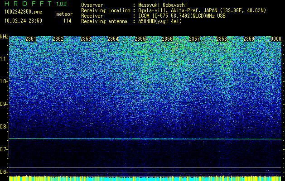Click the 'Receiving antenna' label
285x181 pixels.
click(x=104, y=21)
